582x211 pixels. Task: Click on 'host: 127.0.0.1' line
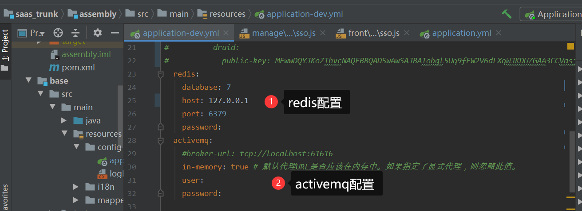click(x=215, y=101)
